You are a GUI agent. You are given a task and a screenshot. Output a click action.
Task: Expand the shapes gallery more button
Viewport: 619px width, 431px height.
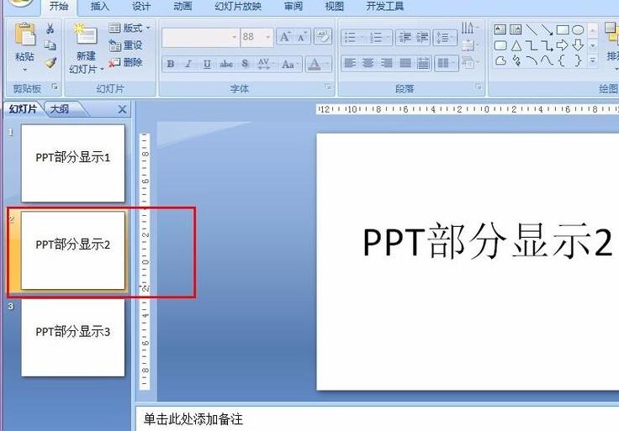pyautogui.click(x=593, y=60)
